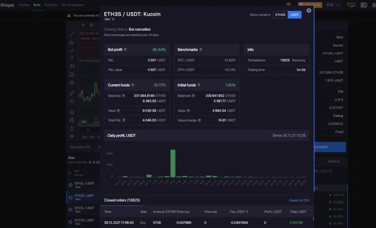
Task: Click the Start new bot button
Action: pyautogui.click(x=310, y=5)
